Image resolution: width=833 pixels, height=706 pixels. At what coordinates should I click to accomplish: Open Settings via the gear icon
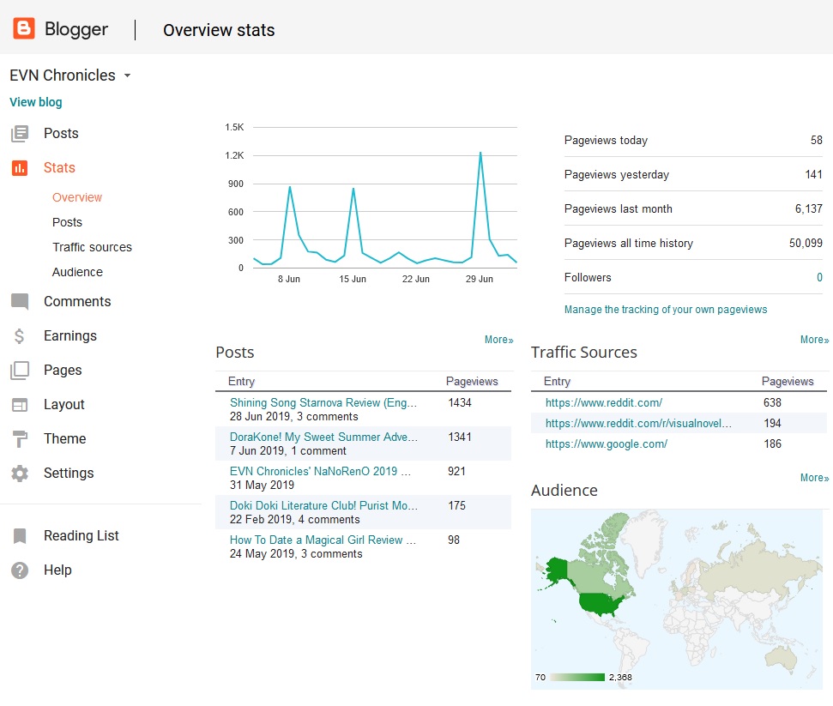point(19,474)
